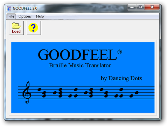Screen dimensions: 168x127
Task: Click the first braille note group after the clef
Action: (x=42, y=93)
